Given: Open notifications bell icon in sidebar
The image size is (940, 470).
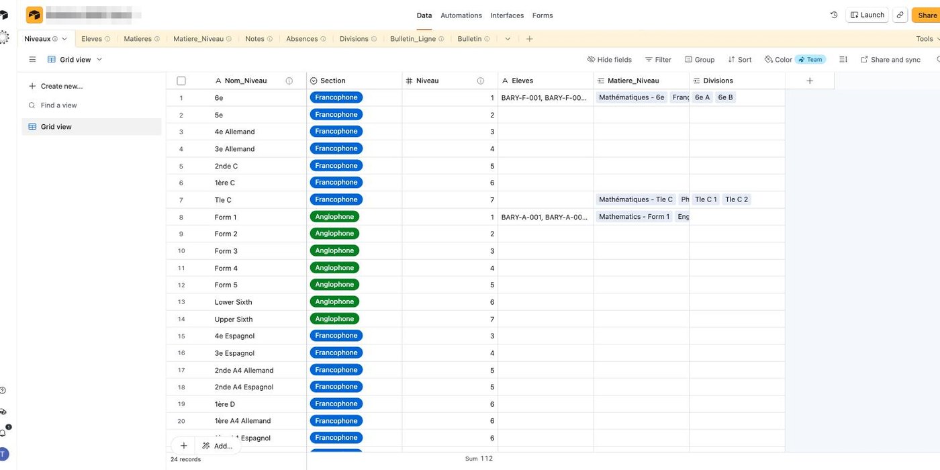Looking at the screenshot, I should point(3,434).
